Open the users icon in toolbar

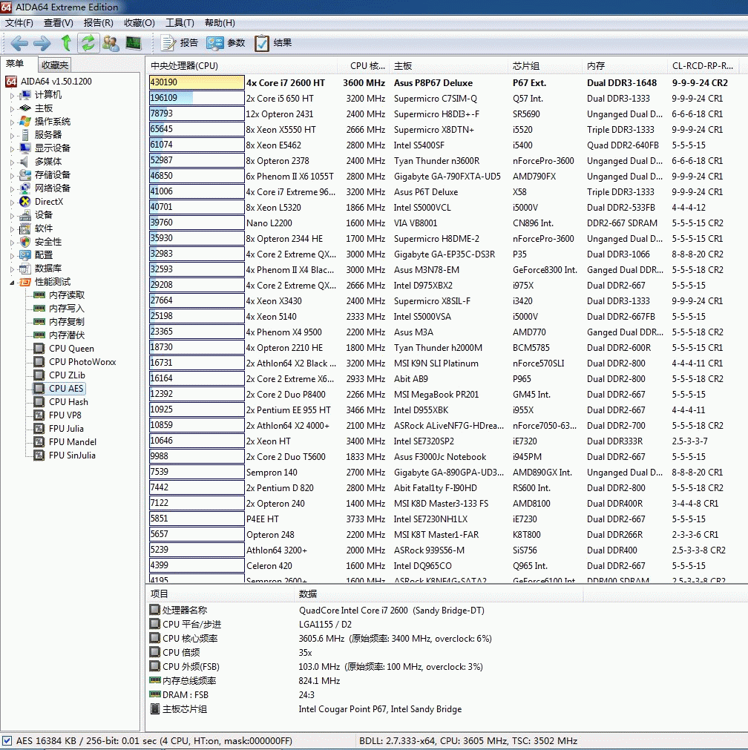tap(111, 43)
